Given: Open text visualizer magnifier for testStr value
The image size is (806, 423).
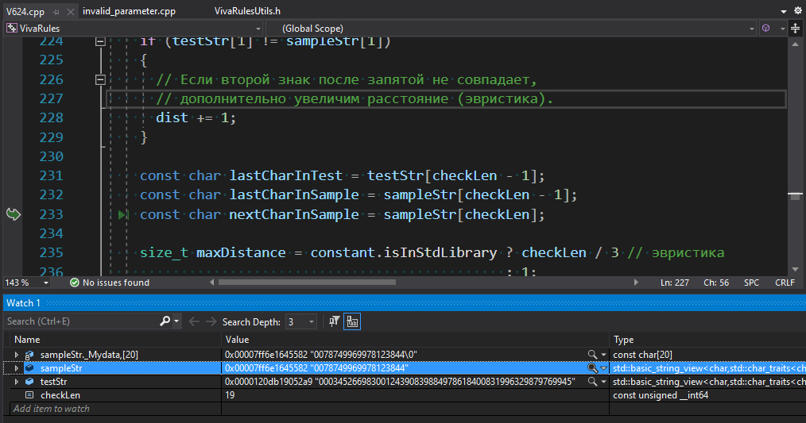Looking at the screenshot, I should click(592, 382).
